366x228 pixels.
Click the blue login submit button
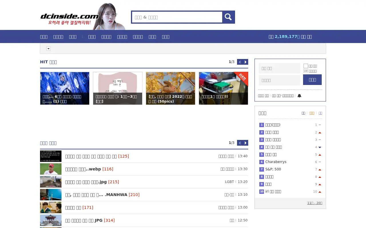pyautogui.click(x=312, y=80)
